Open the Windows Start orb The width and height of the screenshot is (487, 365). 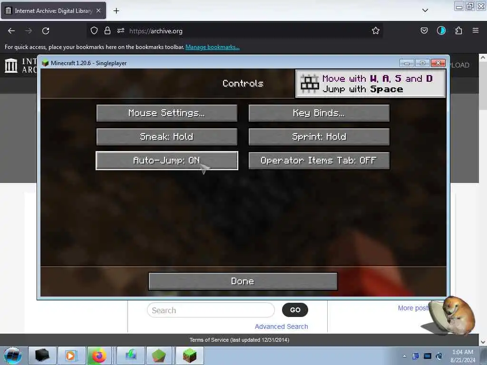13,355
